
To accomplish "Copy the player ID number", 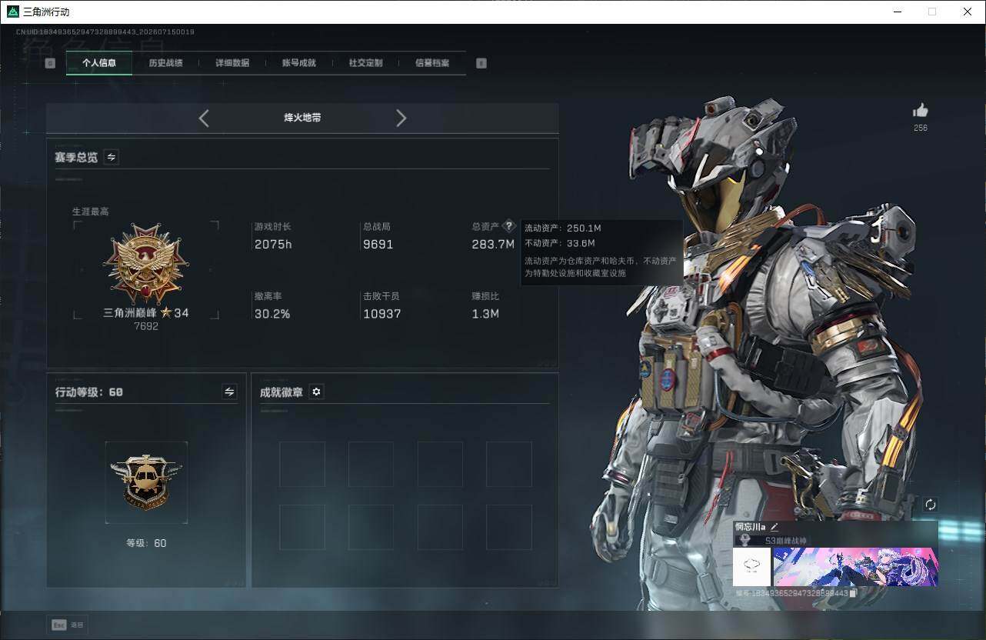I will click(x=853, y=593).
